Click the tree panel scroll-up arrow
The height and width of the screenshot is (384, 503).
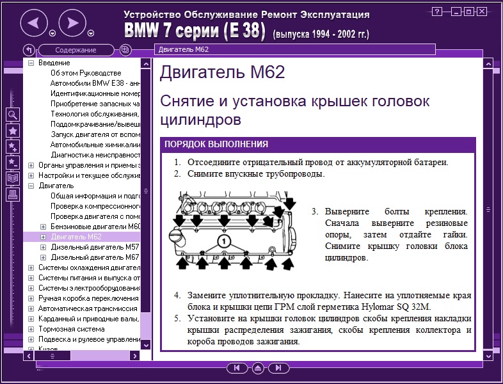[x=146, y=63]
